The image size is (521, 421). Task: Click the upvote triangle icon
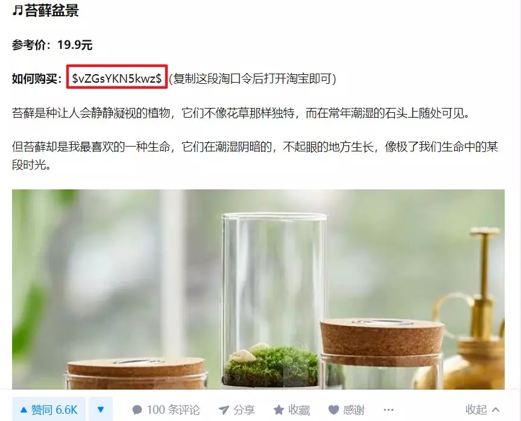tap(24, 410)
